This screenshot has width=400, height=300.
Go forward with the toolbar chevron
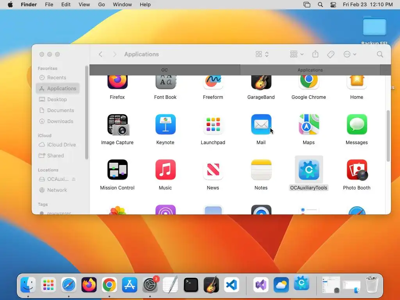click(114, 54)
